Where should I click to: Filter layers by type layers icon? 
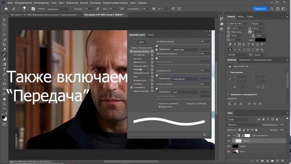pyautogui.click(x=268, y=119)
